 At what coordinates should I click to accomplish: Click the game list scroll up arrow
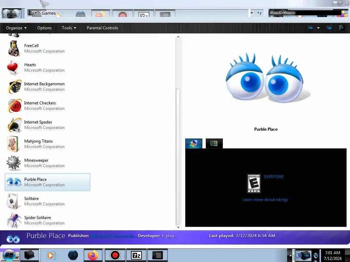178,37
